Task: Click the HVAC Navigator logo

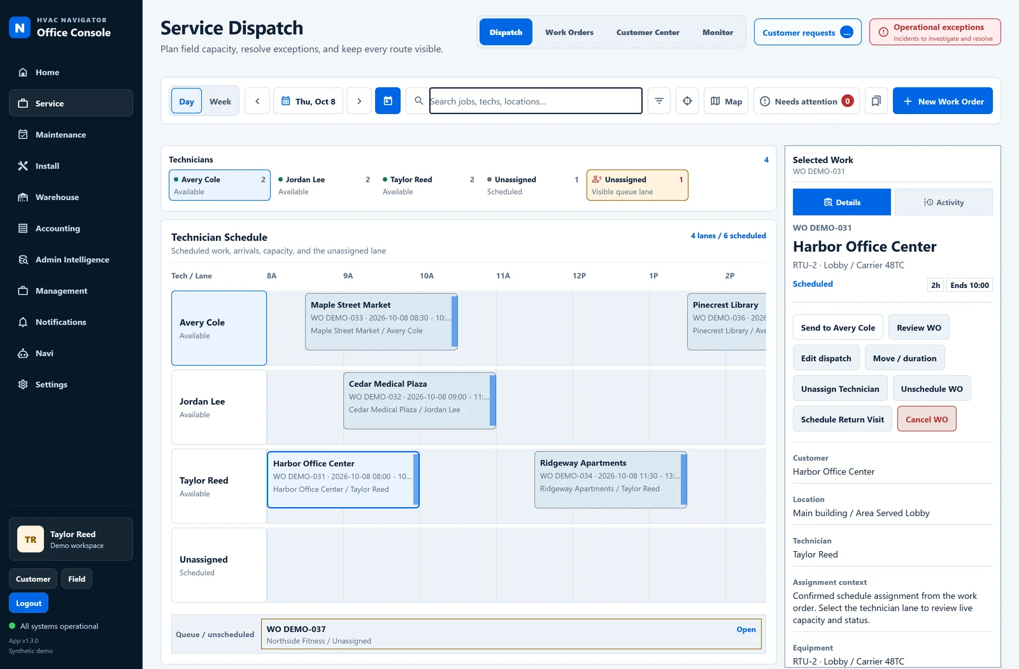Action: click(x=20, y=27)
